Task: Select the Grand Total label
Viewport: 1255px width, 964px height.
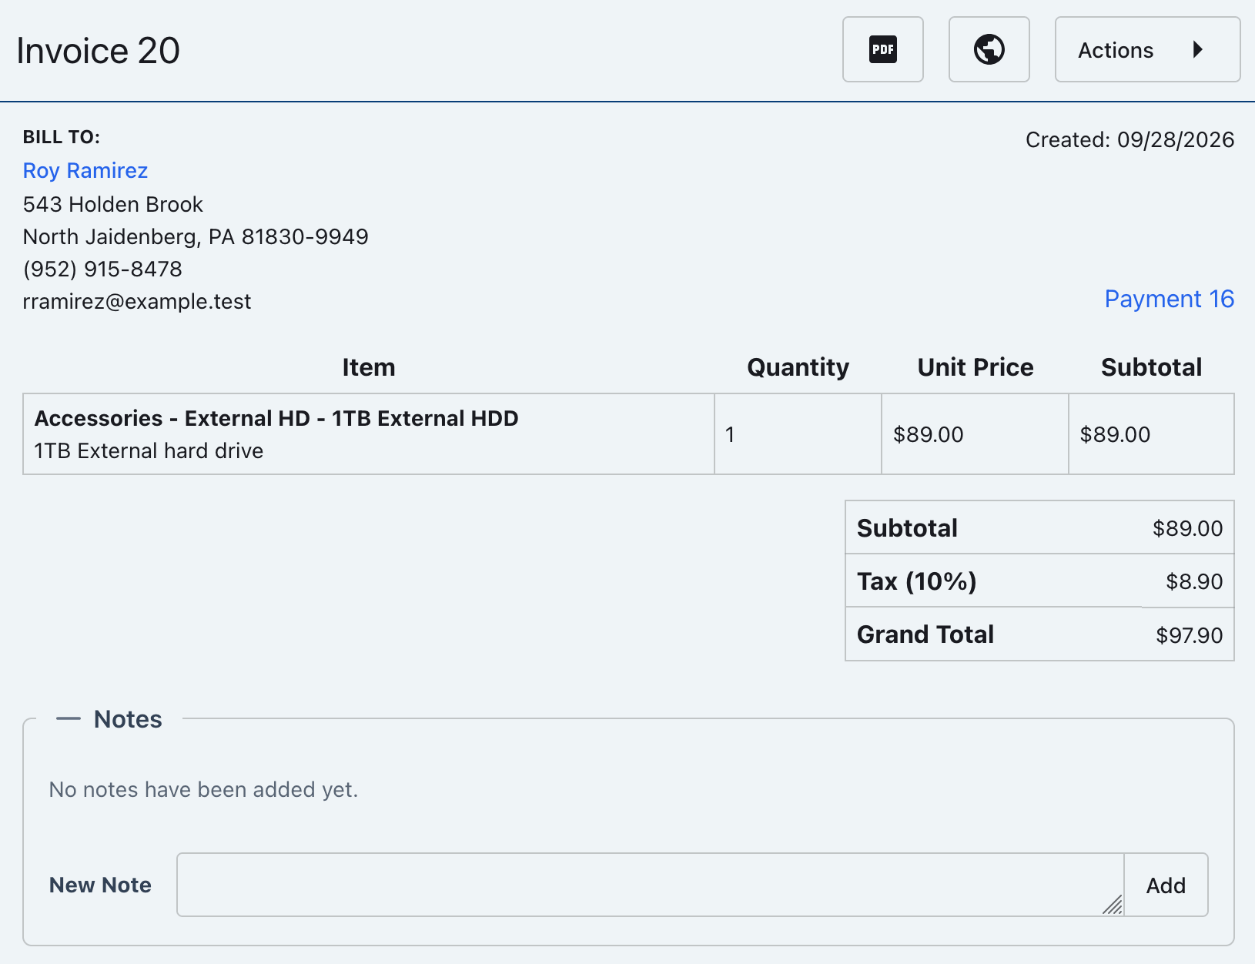Action: point(925,634)
